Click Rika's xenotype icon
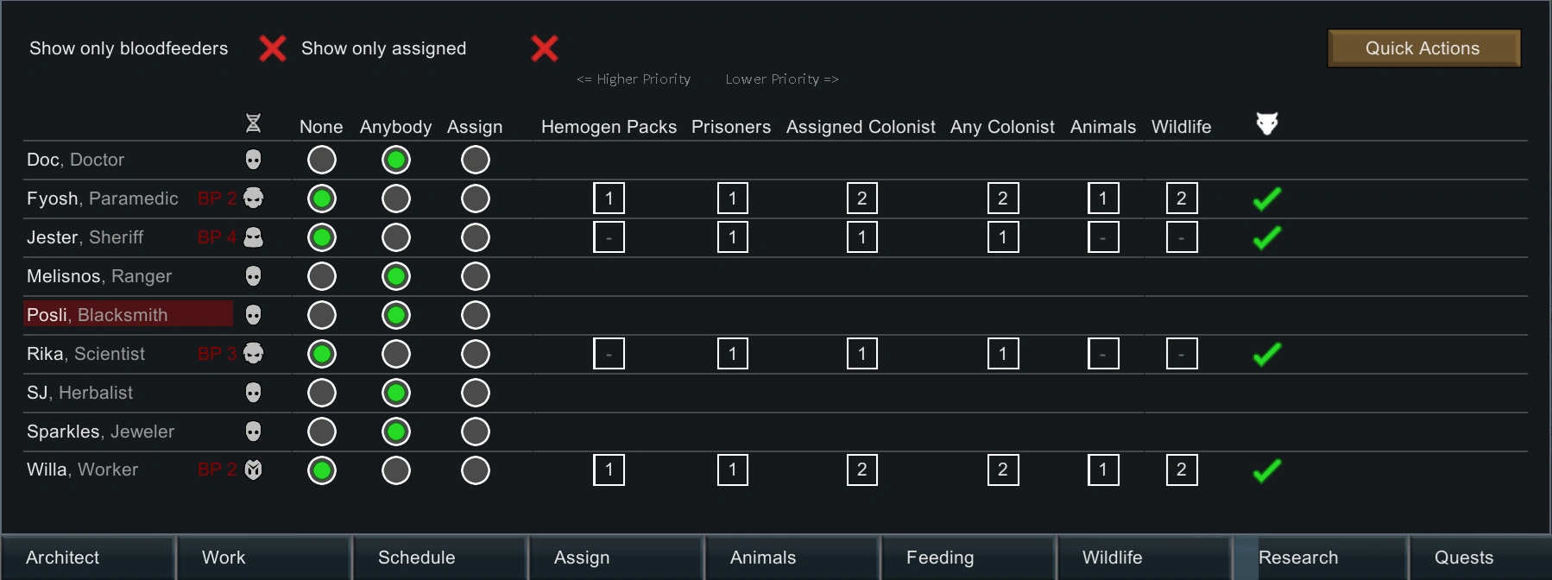This screenshot has height=580, width=1552. click(253, 354)
